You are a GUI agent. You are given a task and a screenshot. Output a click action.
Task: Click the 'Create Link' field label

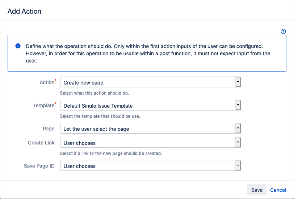click(41, 143)
